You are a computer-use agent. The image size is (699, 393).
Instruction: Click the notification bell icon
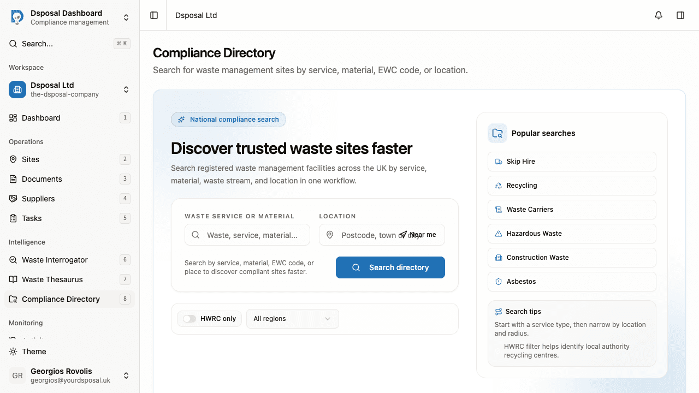coord(658,15)
